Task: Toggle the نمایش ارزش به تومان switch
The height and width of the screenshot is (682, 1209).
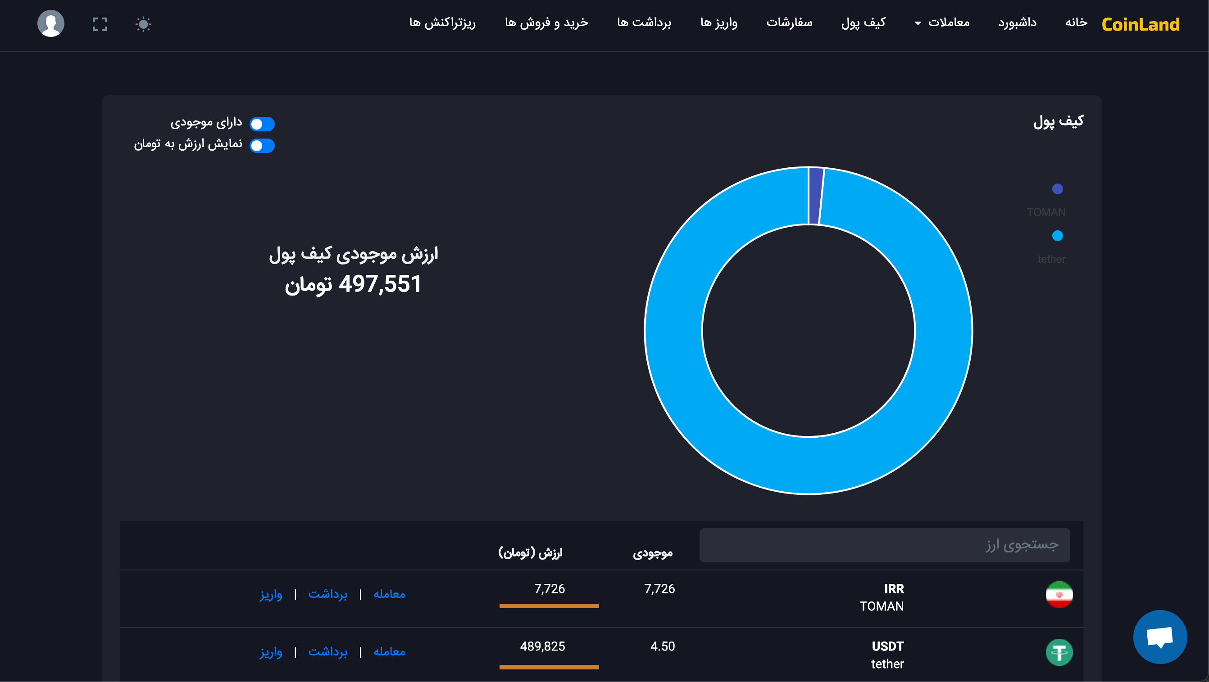Action: pyautogui.click(x=262, y=146)
